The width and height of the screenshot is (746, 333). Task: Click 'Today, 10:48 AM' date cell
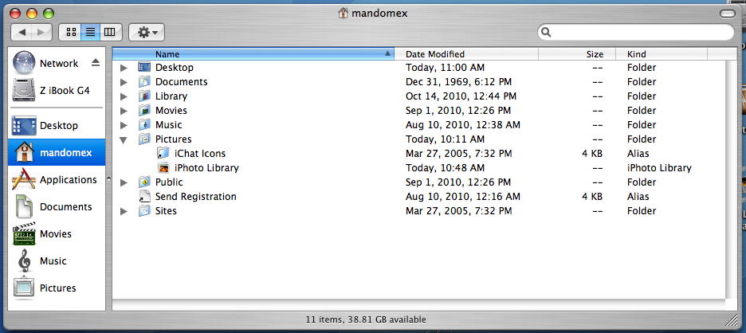446,168
